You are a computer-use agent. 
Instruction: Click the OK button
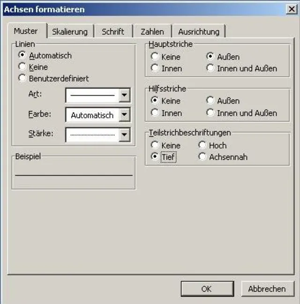[x=206, y=289]
